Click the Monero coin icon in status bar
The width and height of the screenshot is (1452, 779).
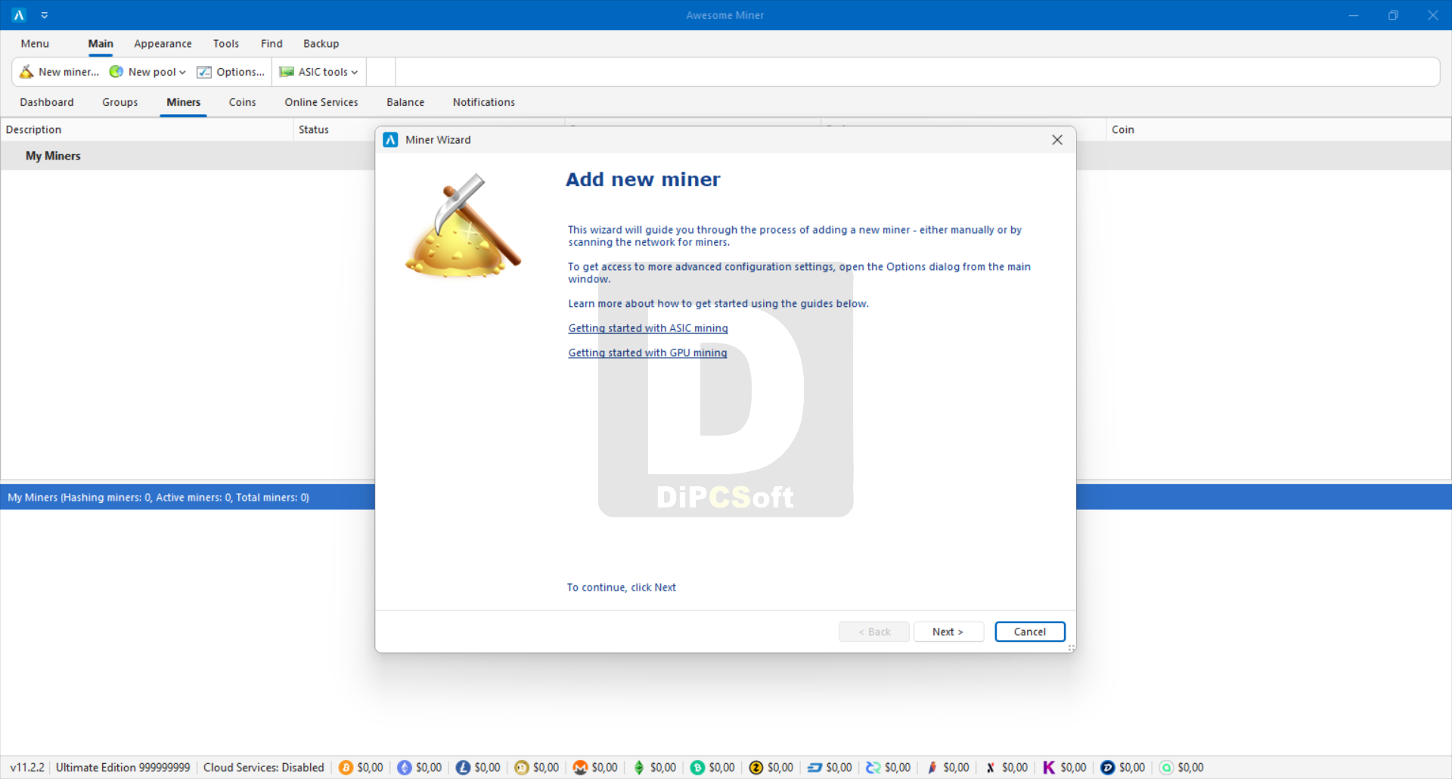point(580,768)
